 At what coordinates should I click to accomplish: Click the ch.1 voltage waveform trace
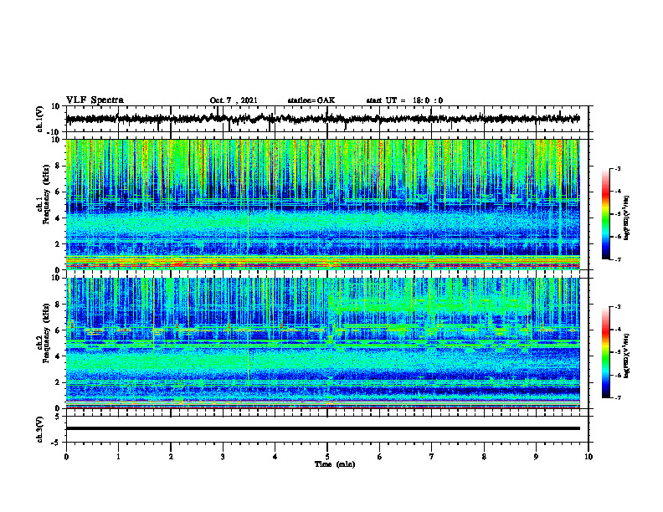[x=323, y=119]
